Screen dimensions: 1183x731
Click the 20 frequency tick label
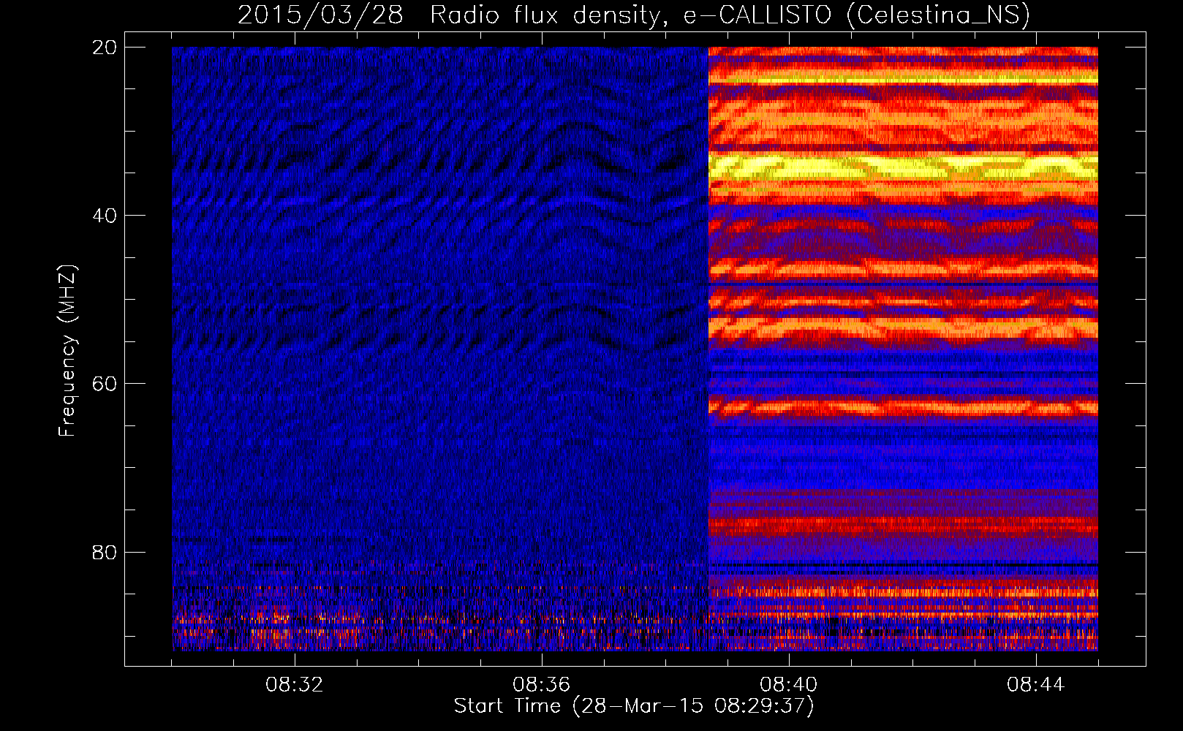(x=105, y=48)
